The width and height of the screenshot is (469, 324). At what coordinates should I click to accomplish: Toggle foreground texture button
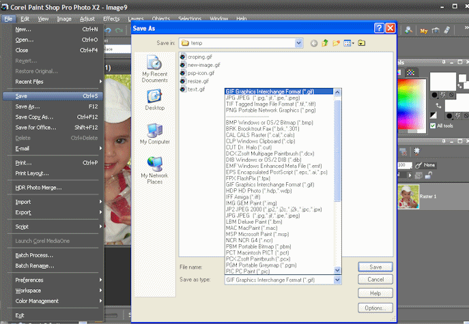[443, 95]
